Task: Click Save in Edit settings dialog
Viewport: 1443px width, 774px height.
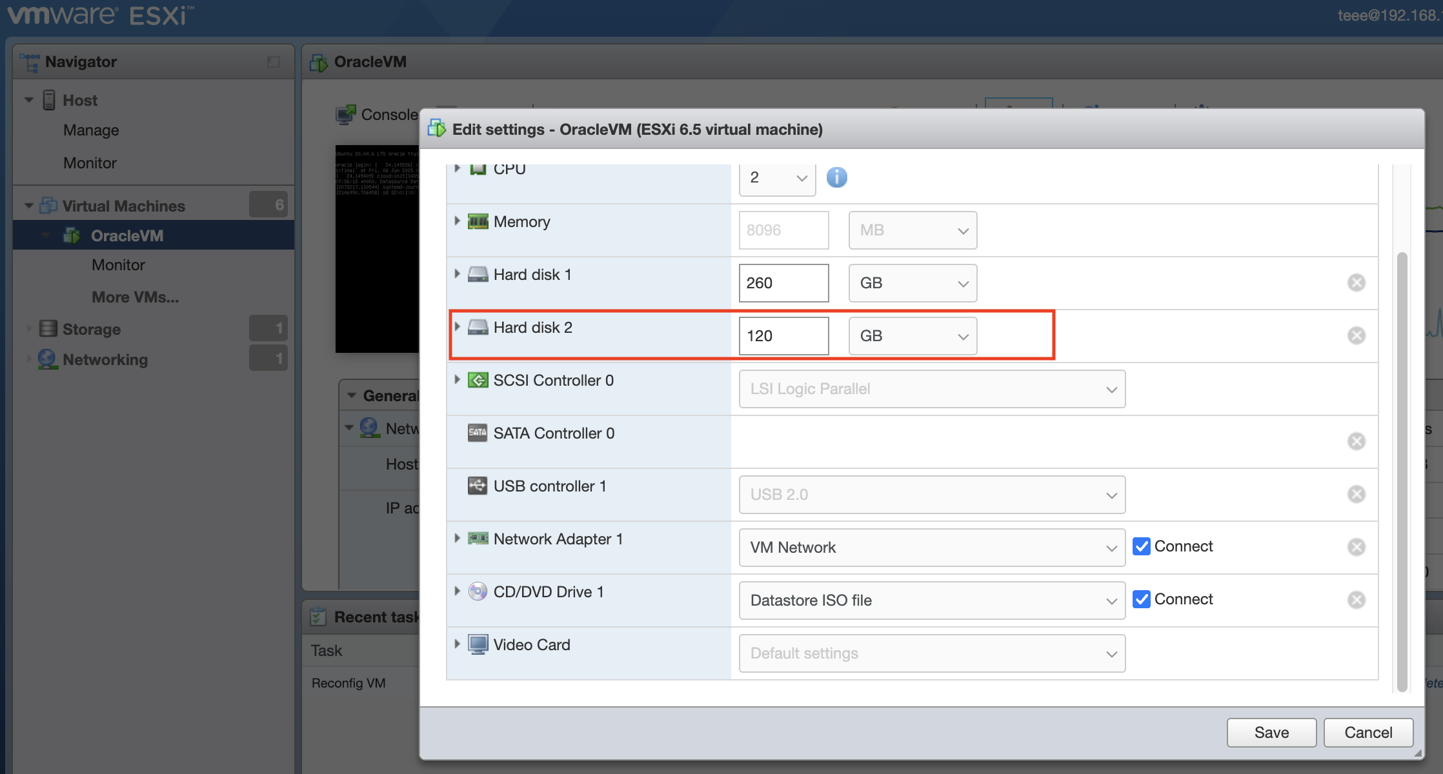Action: pyautogui.click(x=1271, y=732)
